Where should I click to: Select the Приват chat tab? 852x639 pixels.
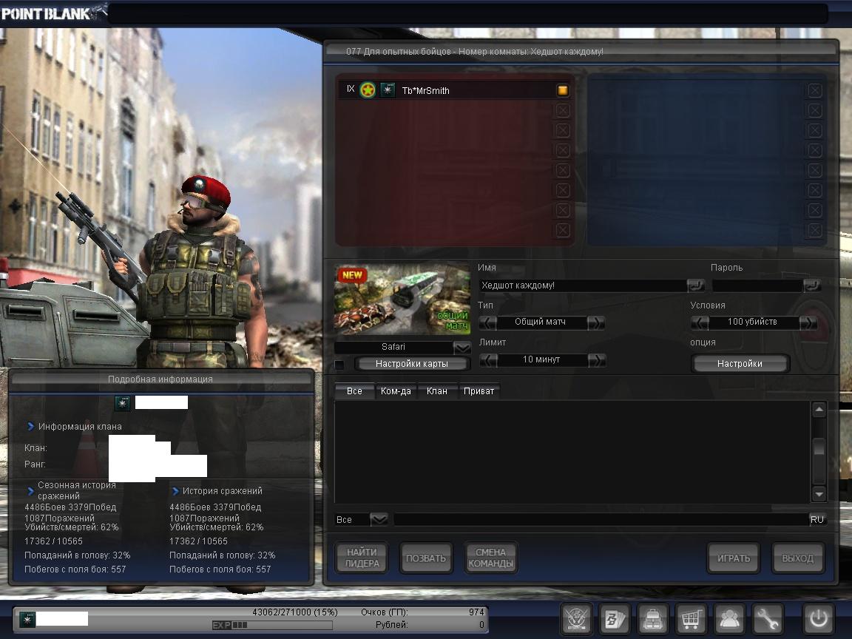479,390
